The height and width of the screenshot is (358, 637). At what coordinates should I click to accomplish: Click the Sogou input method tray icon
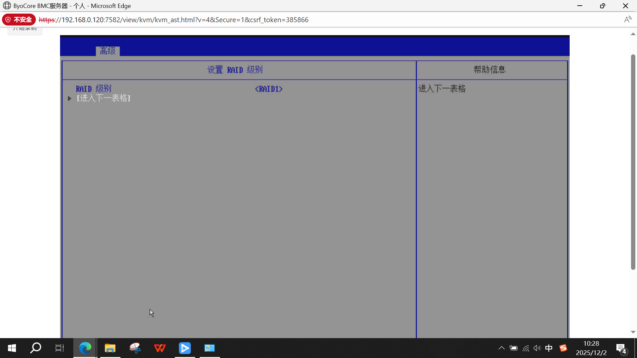click(563, 348)
